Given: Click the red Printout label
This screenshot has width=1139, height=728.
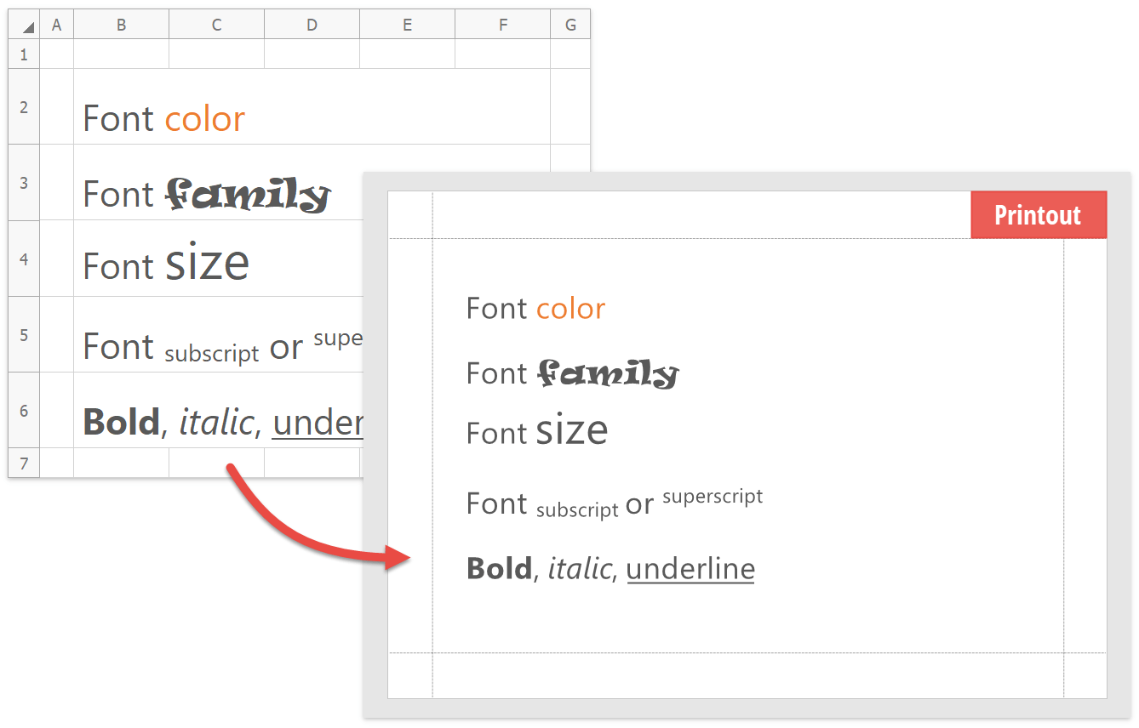Looking at the screenshot, I should click(x=1038, y=215).
